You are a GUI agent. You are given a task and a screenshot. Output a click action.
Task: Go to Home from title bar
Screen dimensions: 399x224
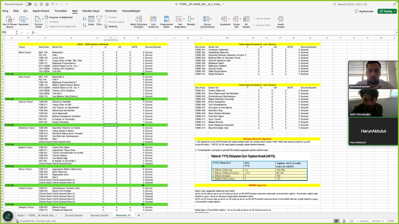click(x=36, y=4)
